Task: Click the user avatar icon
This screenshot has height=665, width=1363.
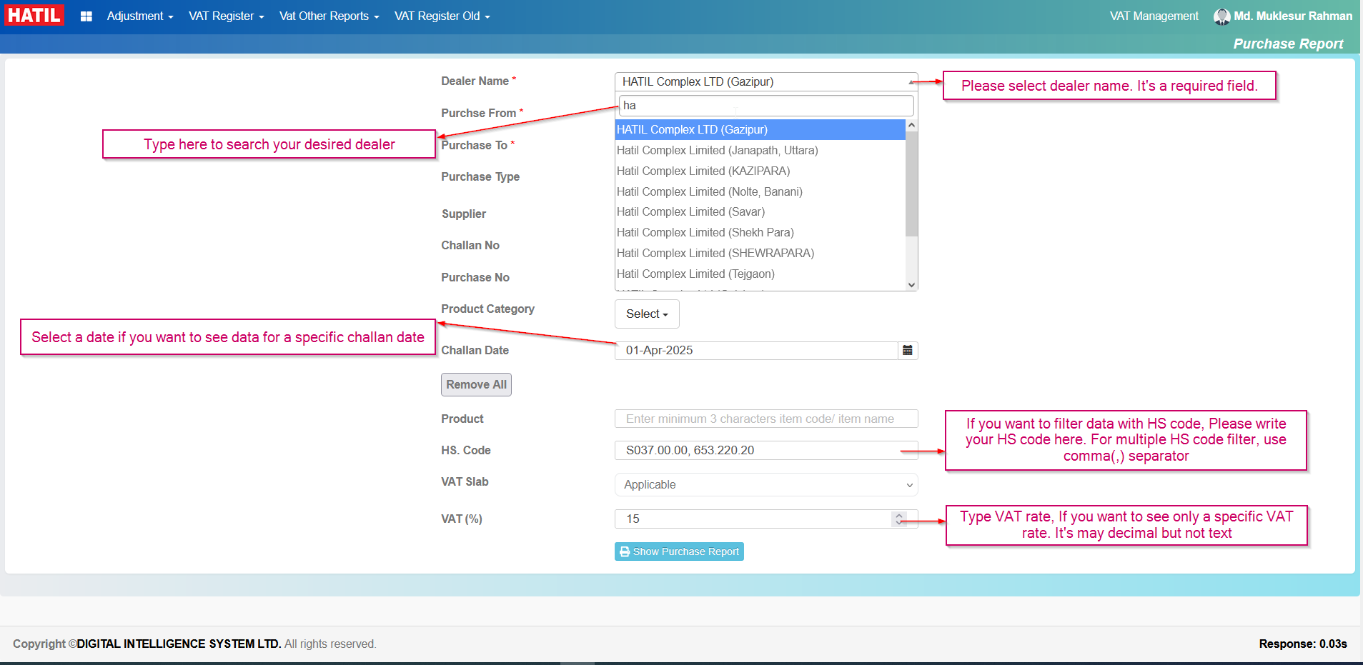Action: tap(1221, 16)
